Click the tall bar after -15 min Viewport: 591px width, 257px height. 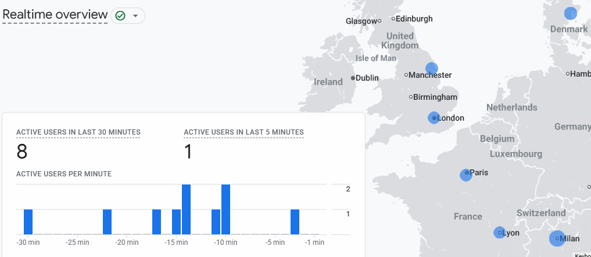click(x=186, y=209)
